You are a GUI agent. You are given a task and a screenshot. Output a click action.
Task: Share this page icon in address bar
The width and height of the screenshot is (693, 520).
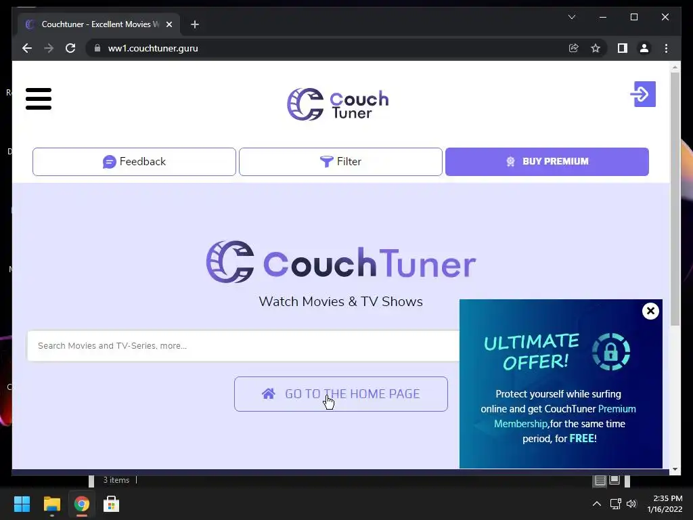(x=574, y=48)
